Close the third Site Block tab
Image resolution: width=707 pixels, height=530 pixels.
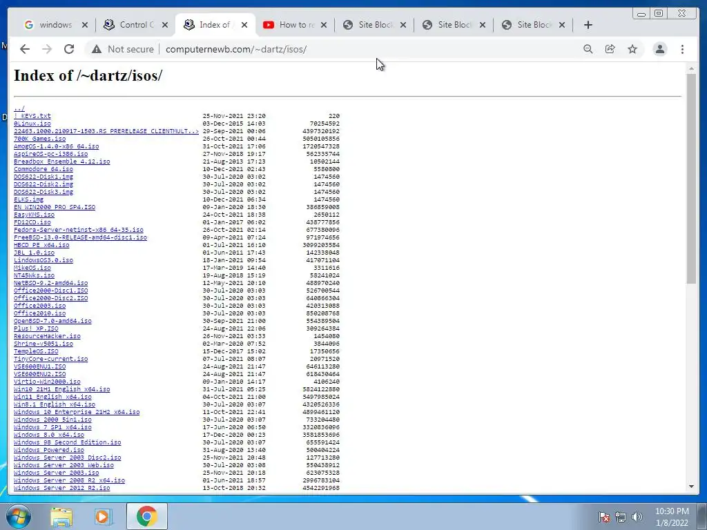(x=562, y=25)
